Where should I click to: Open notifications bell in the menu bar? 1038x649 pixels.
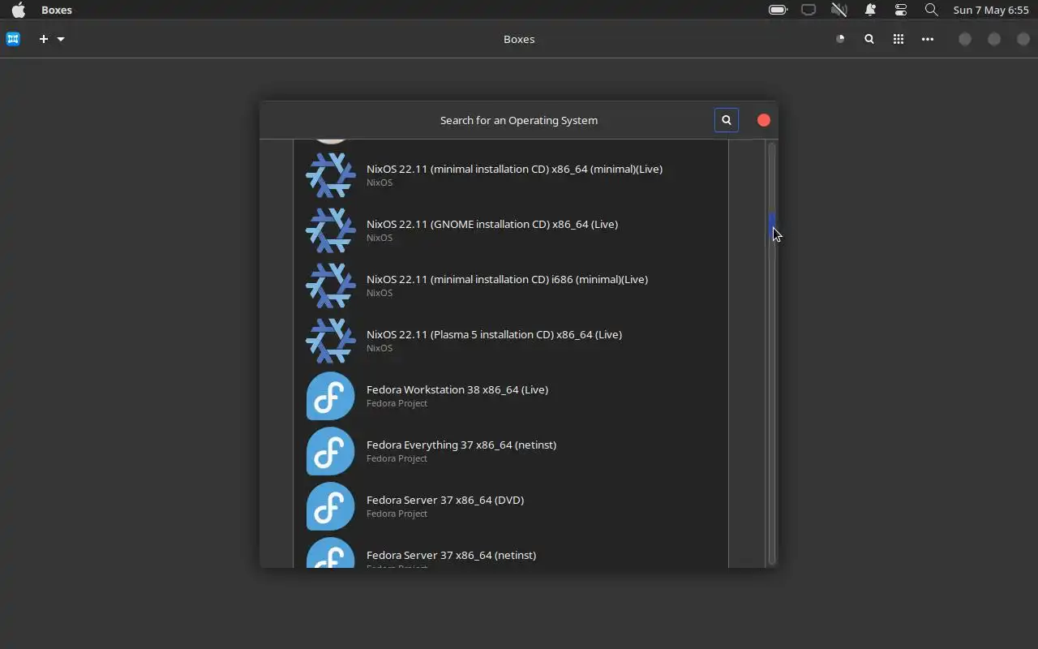coord(870,10)
